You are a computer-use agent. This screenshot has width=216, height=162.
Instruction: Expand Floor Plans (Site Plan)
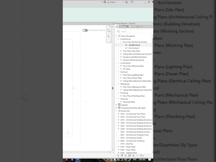click(x=121, y=51)
